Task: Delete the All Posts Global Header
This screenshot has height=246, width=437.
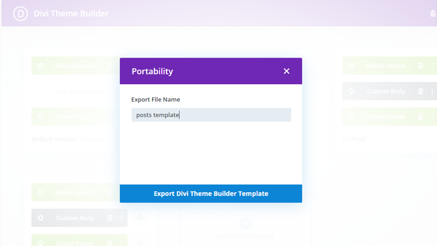Action: 421,65
